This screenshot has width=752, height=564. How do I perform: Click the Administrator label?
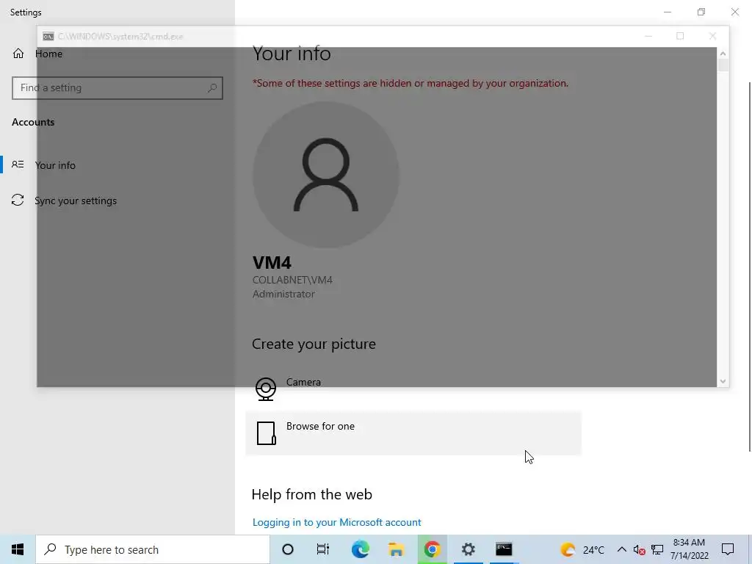tap(283, 294)
